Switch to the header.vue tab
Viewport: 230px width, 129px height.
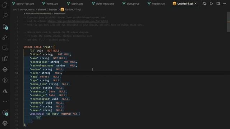156,4
